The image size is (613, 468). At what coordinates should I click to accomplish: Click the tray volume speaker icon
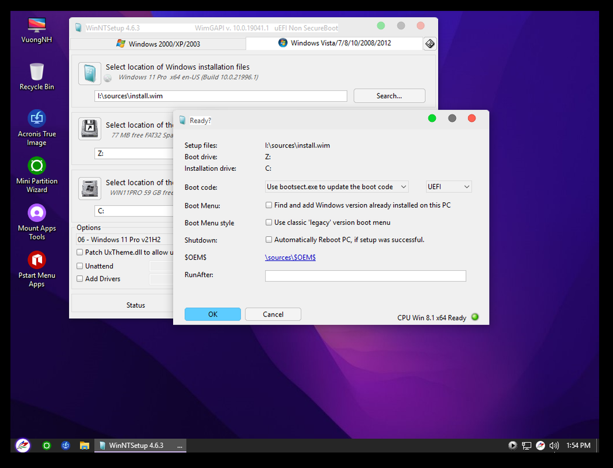554,445
